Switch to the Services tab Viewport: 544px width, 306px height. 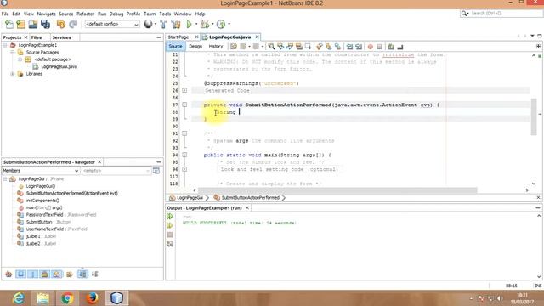(62, 37)
